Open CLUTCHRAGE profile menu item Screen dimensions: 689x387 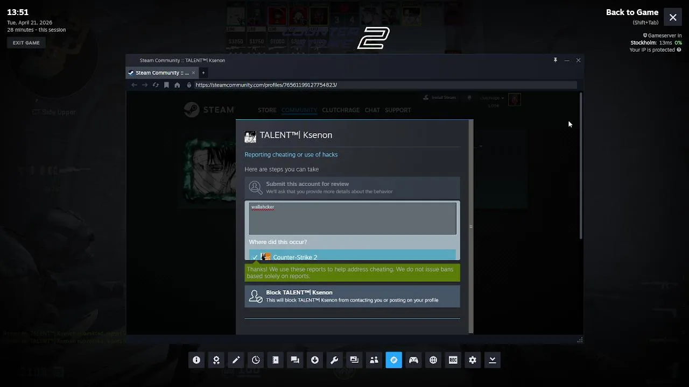point(341,110)
